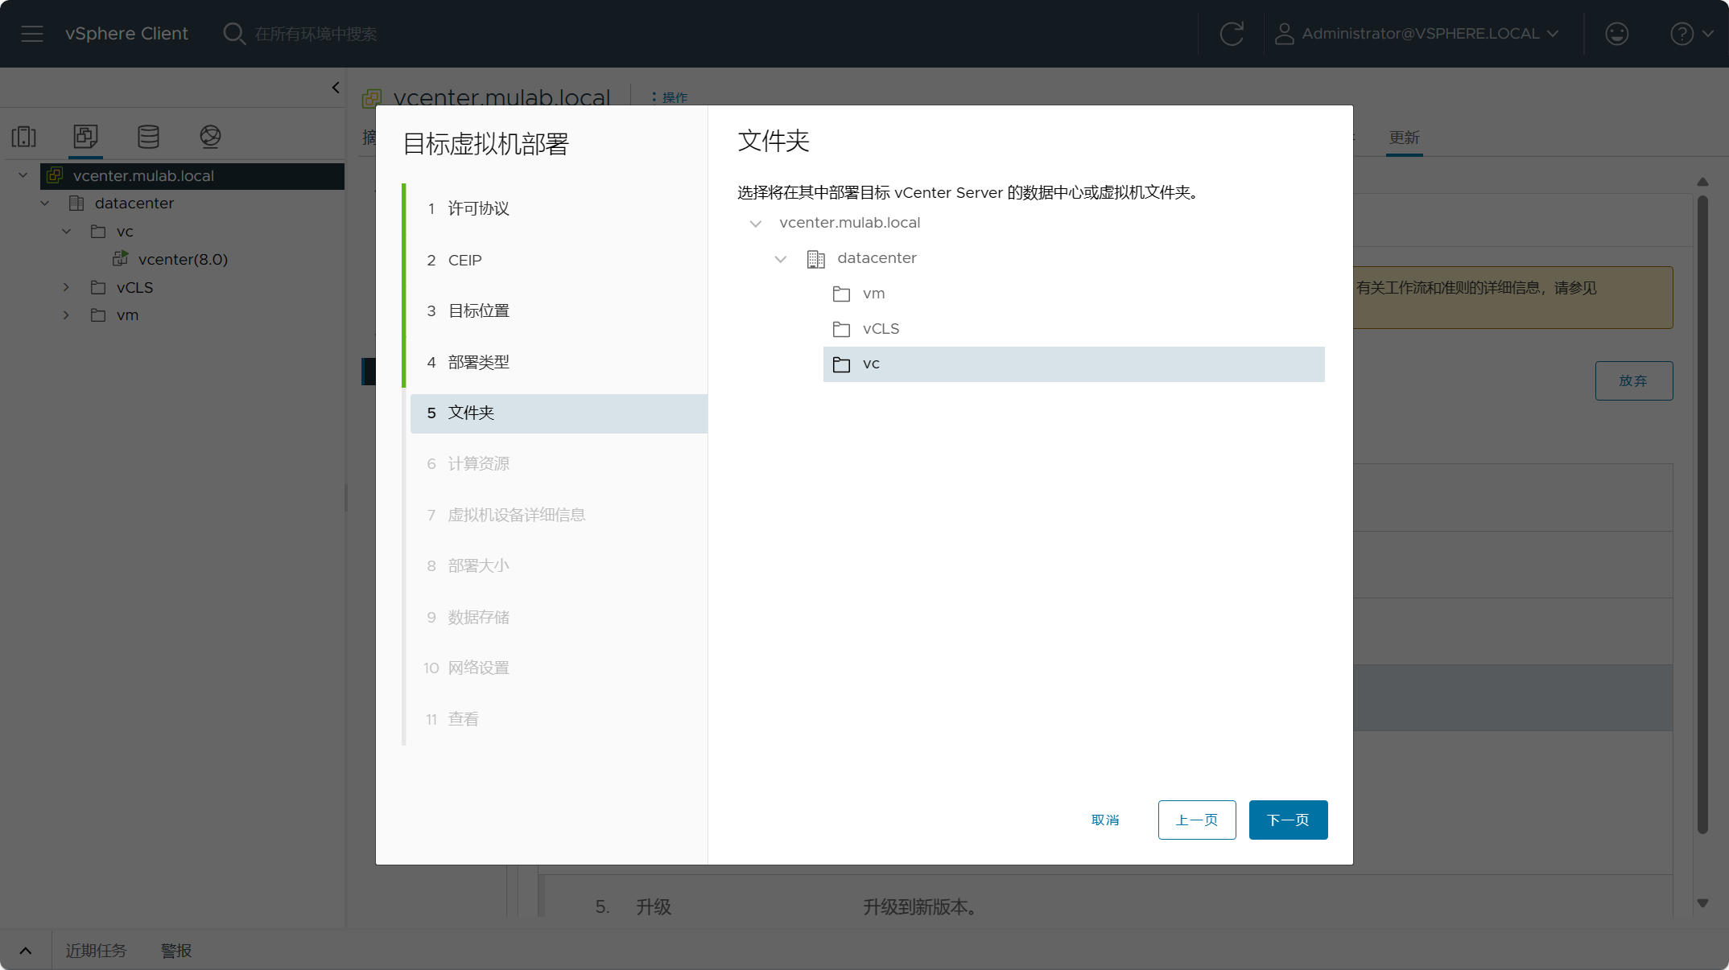Open the feedback smiley icon

[x=1616, y=34]
